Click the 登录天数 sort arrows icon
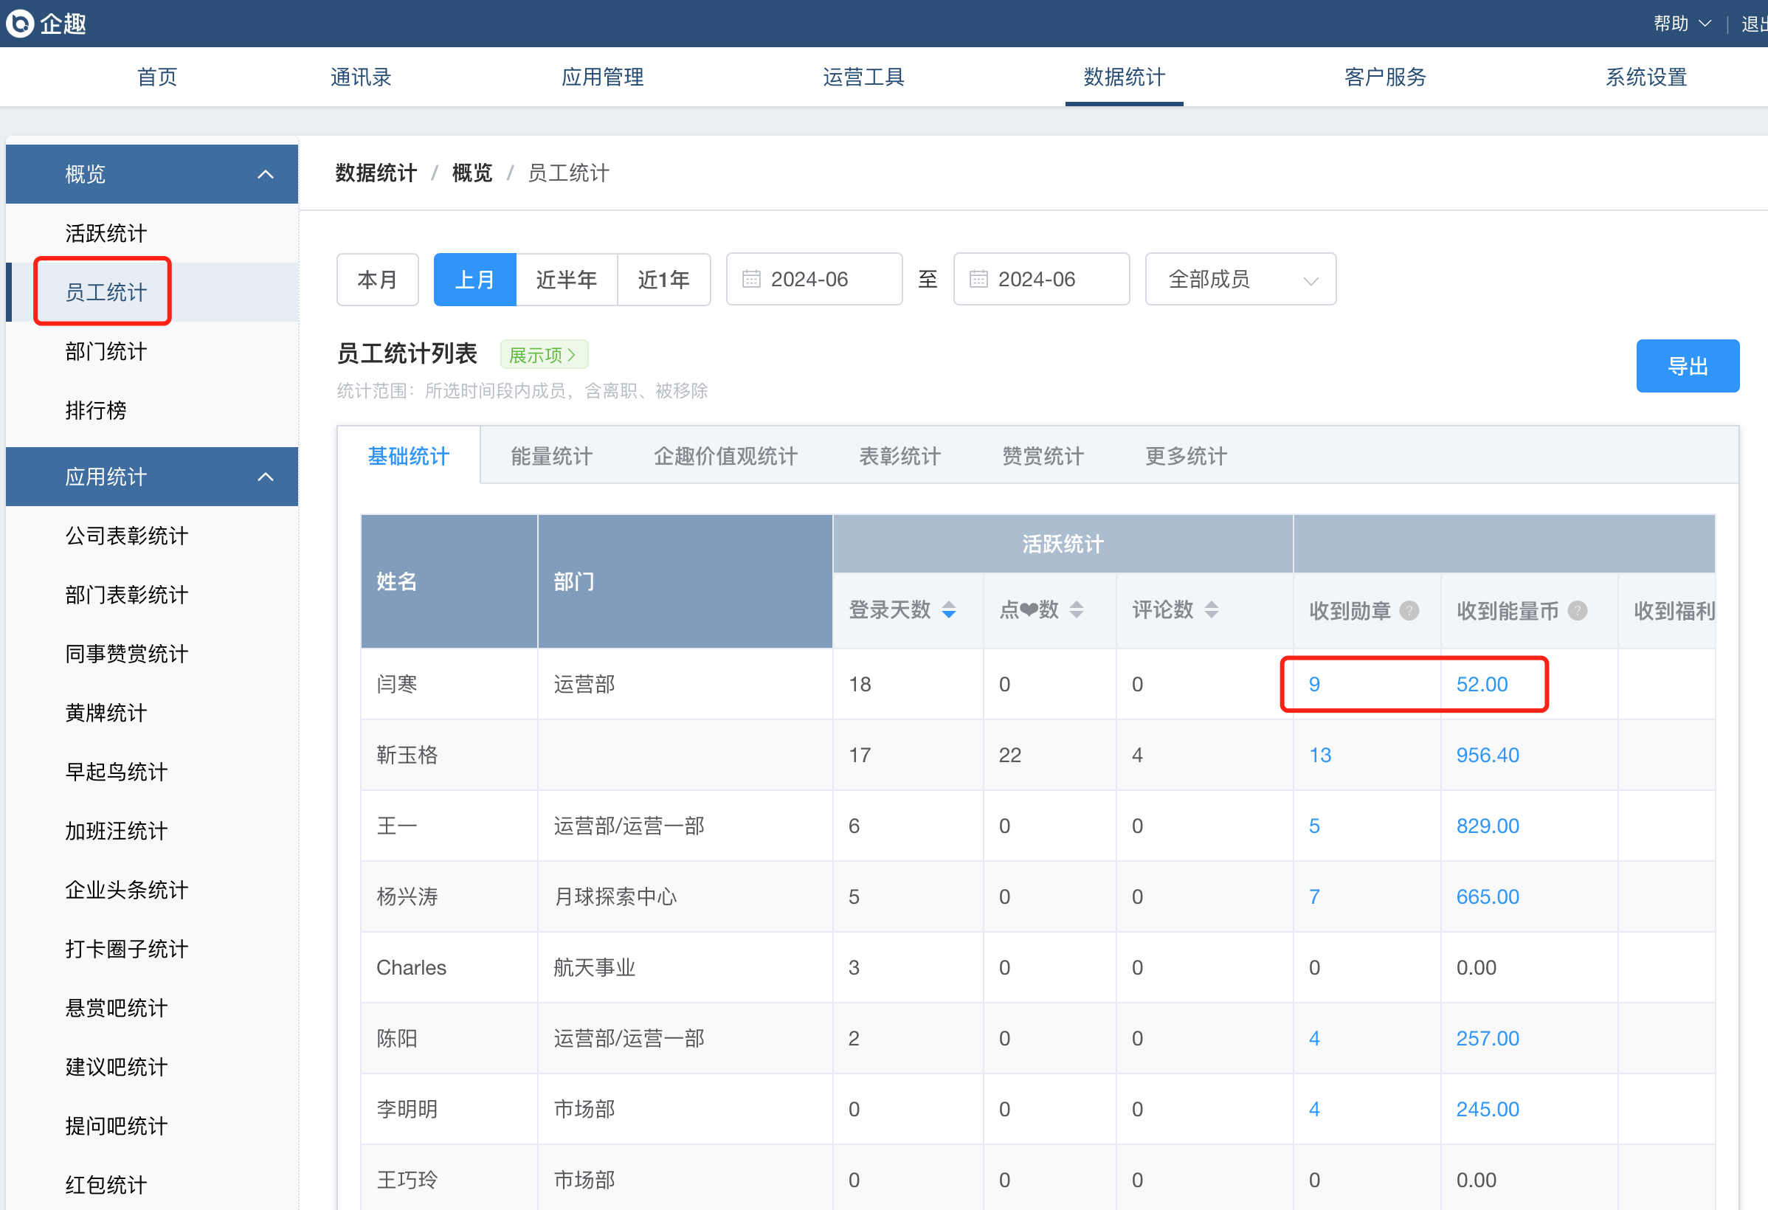1768x1210 pixels. [x=949, y=610]
